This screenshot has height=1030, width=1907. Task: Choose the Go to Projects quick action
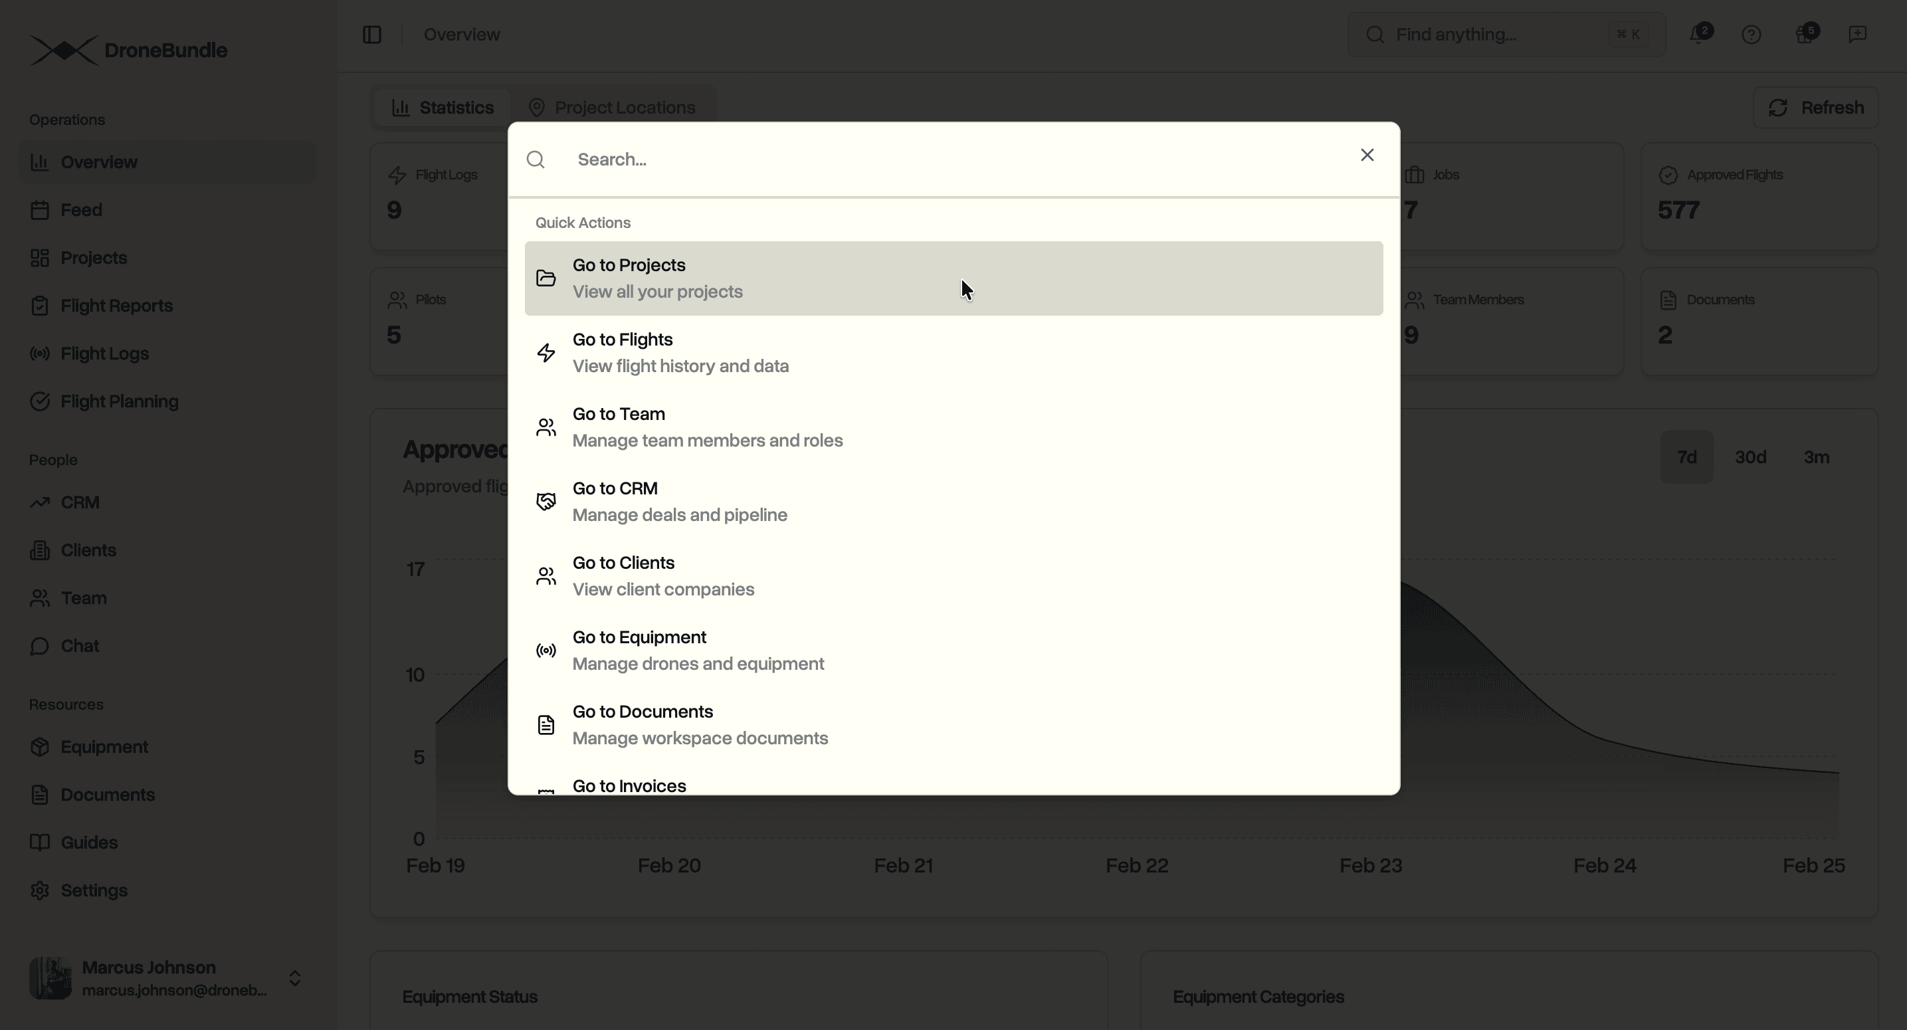click(x=953, y=278)
